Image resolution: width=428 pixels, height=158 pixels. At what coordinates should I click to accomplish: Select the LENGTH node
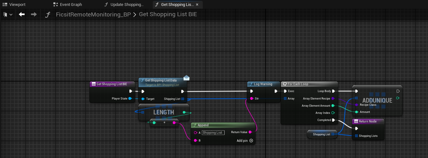point(164,112)
